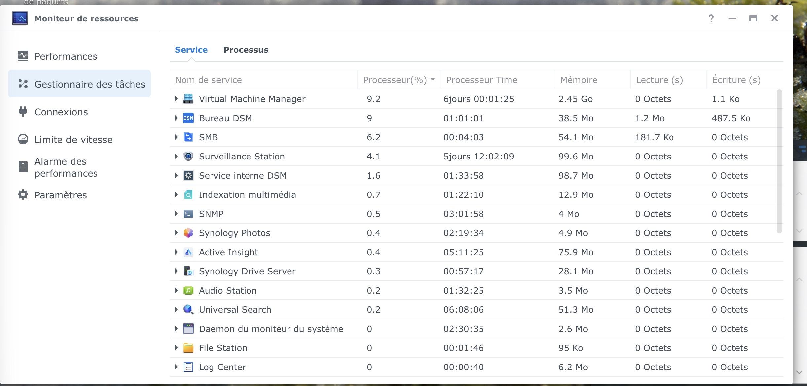807x386 pixels.
Task: Sort by Nom de service column
Action: tap(264, 80)
